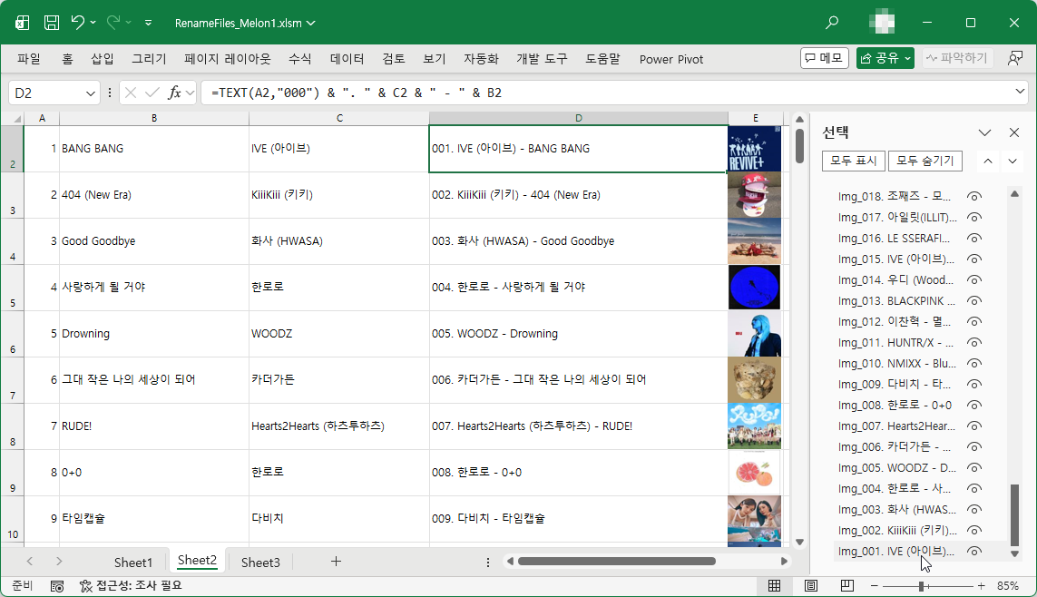Open the 데이터 ribbon tab
Image resolution: width=1037 pixels, height=597 pixels.
[347, 59]
